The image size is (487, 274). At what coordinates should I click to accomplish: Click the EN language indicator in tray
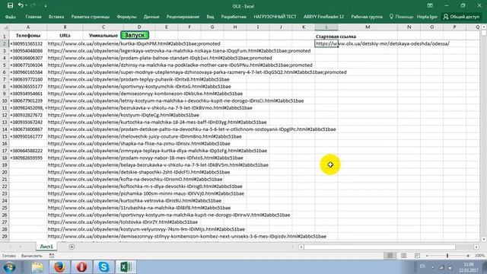[422, 266]
